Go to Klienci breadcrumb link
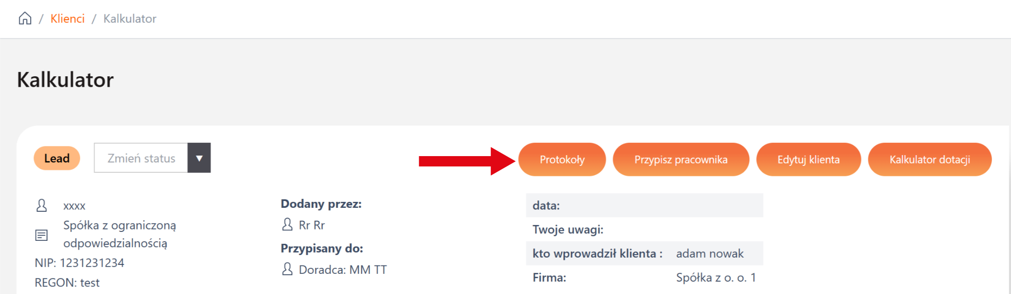The height and width of the screenshot is (294, 1011). click(68, 19)
